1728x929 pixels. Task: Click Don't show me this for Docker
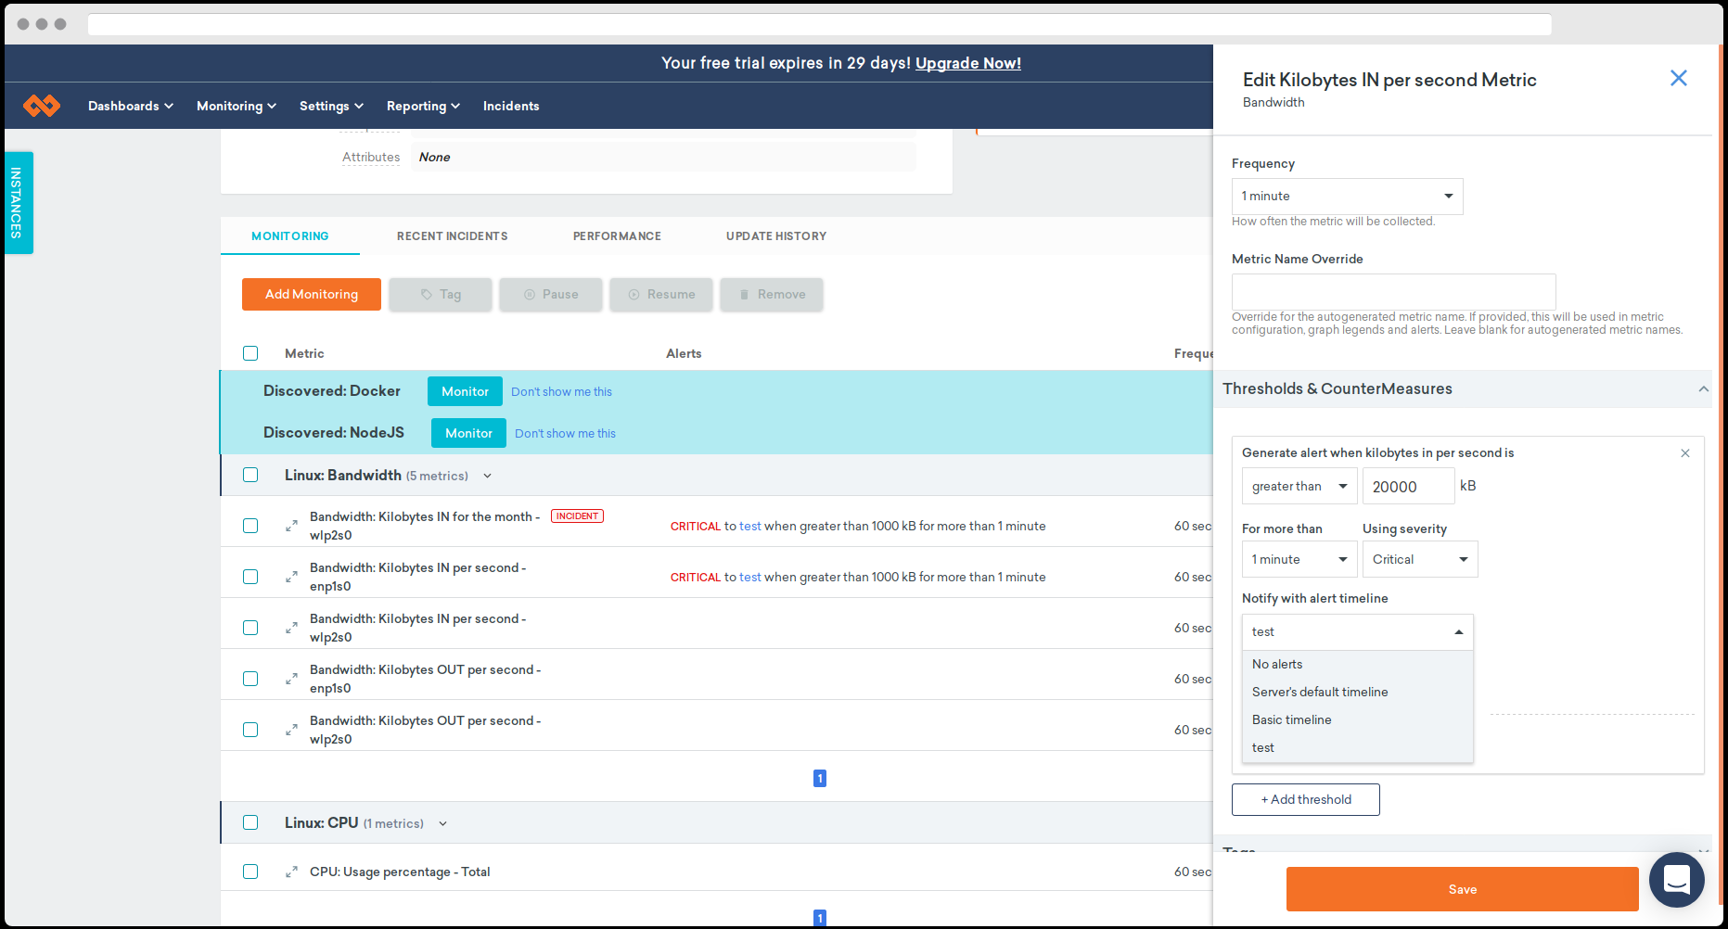click(x=561, y=392)
